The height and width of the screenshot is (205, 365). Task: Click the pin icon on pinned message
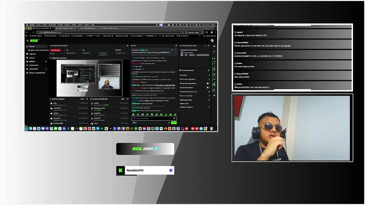click(x=172, y=50)
